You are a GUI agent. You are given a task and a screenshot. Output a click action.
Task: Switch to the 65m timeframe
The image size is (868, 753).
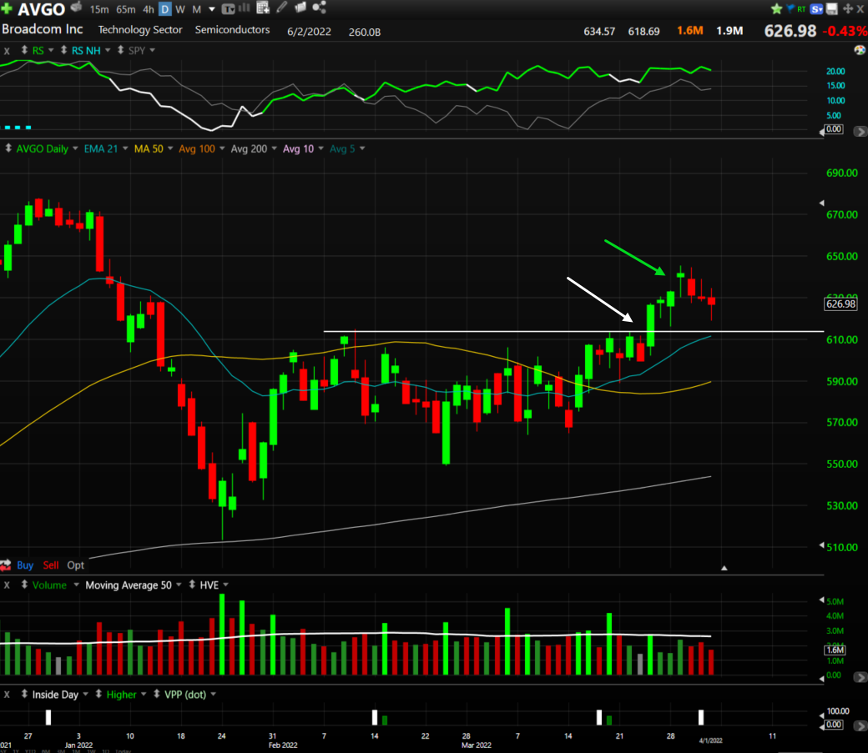point(126,9)
